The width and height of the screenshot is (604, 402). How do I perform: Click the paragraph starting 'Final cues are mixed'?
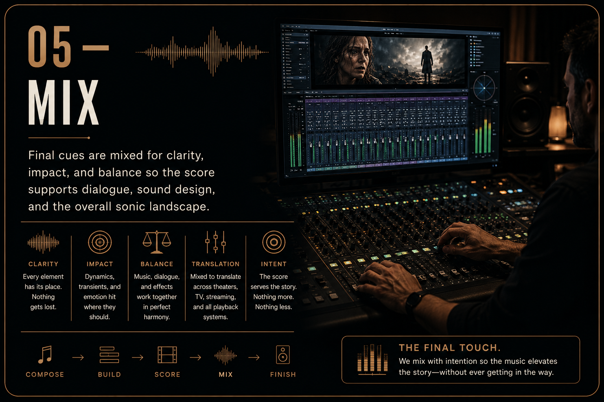[x=122, y=181]
